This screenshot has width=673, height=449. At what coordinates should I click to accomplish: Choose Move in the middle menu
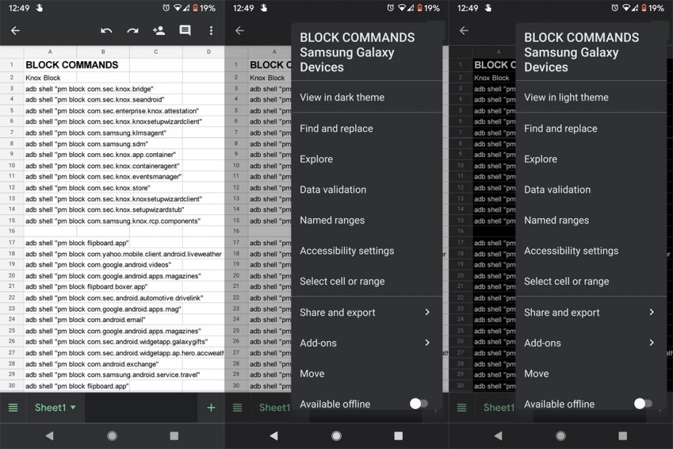pos(367,373)
